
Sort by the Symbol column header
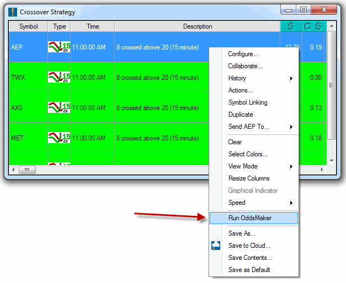29,26
